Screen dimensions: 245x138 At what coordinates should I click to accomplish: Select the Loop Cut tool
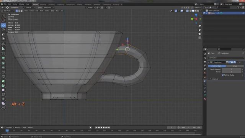[x=3, y=72]
